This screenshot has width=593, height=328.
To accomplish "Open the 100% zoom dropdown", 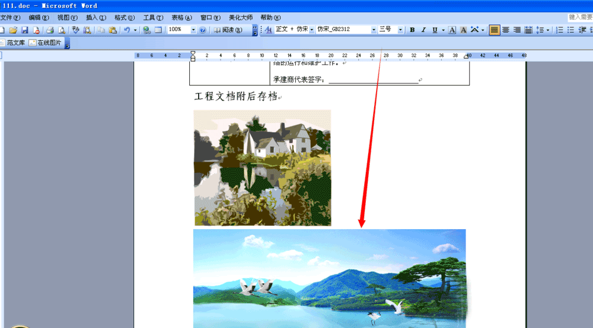I will (193, 30).
